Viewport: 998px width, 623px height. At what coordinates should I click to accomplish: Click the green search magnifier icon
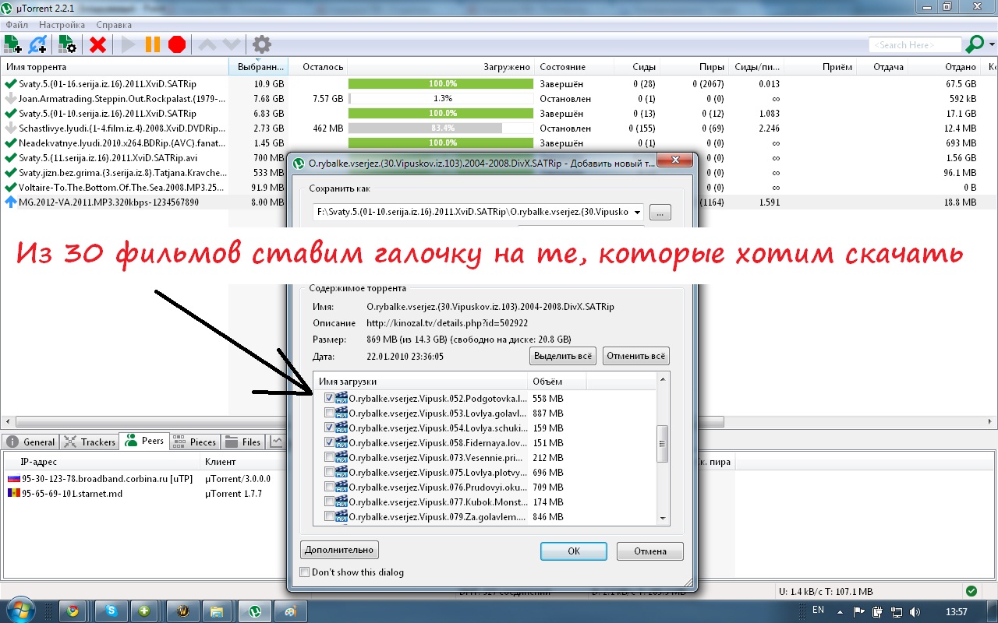click(975, 44)
